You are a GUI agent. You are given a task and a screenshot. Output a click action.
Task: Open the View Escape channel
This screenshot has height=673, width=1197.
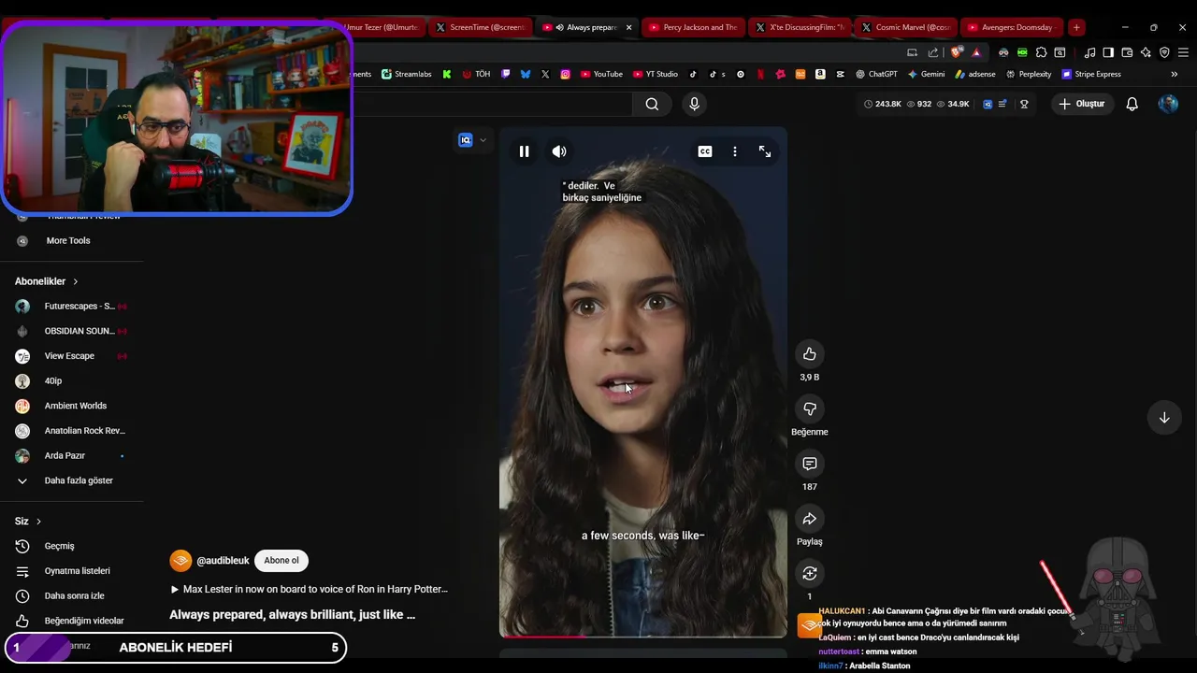pyautogui.click(x=71, y=356)
